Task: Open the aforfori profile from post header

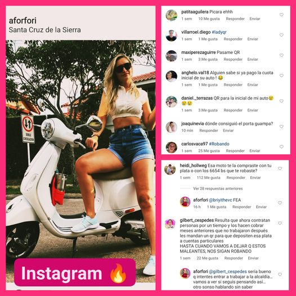Action: point(23,21)
